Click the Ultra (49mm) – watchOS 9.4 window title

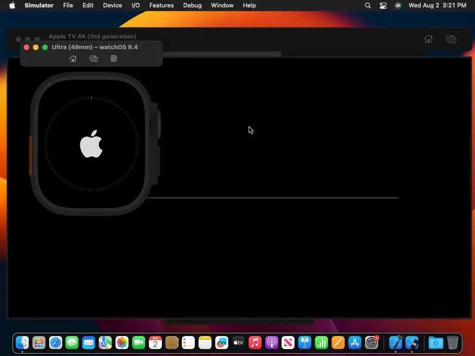(95, 47)
